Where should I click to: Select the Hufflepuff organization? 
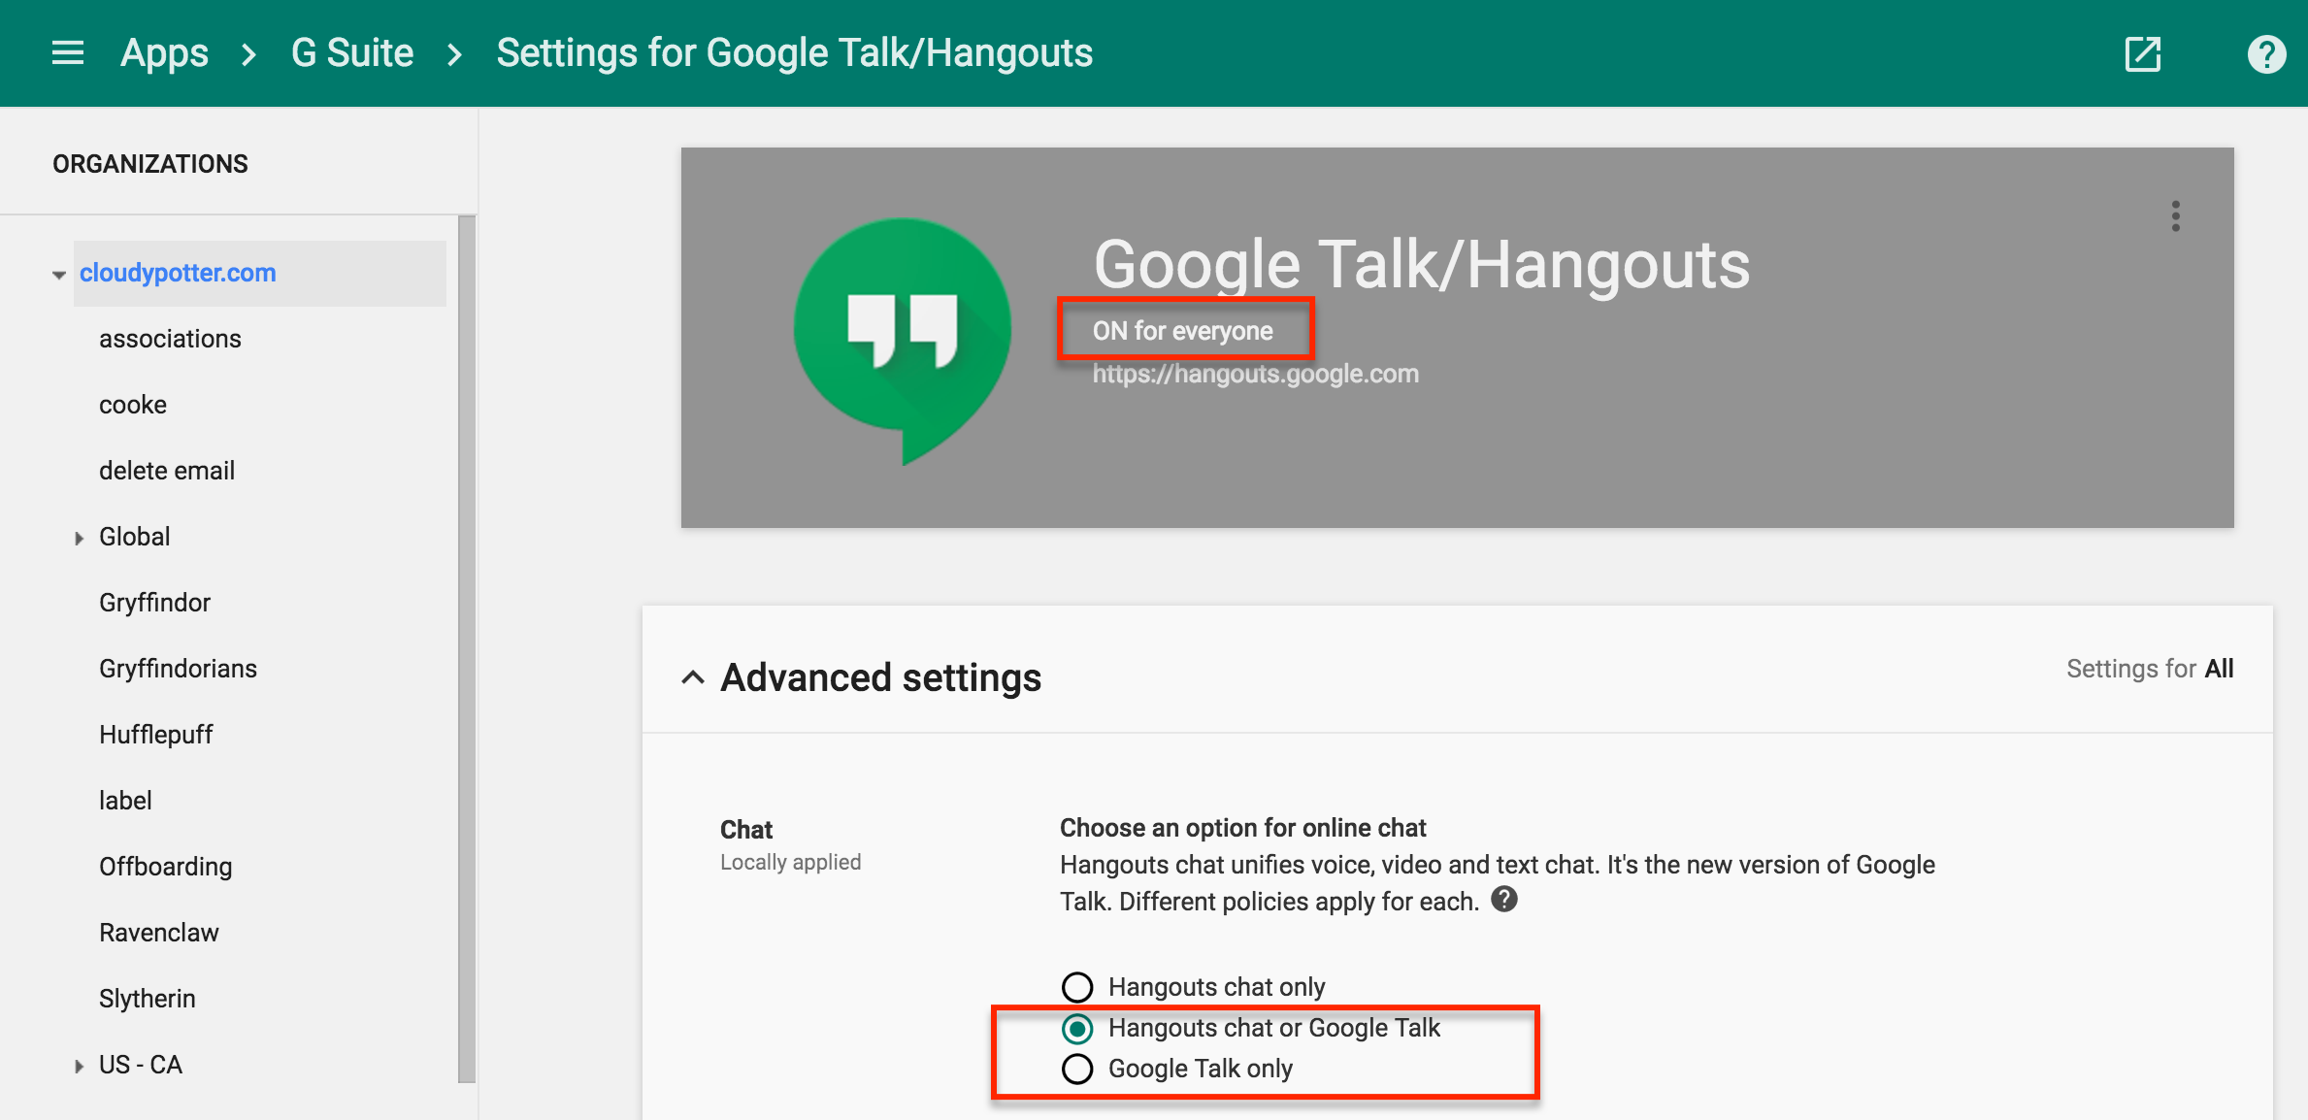[x=155, y=735]
